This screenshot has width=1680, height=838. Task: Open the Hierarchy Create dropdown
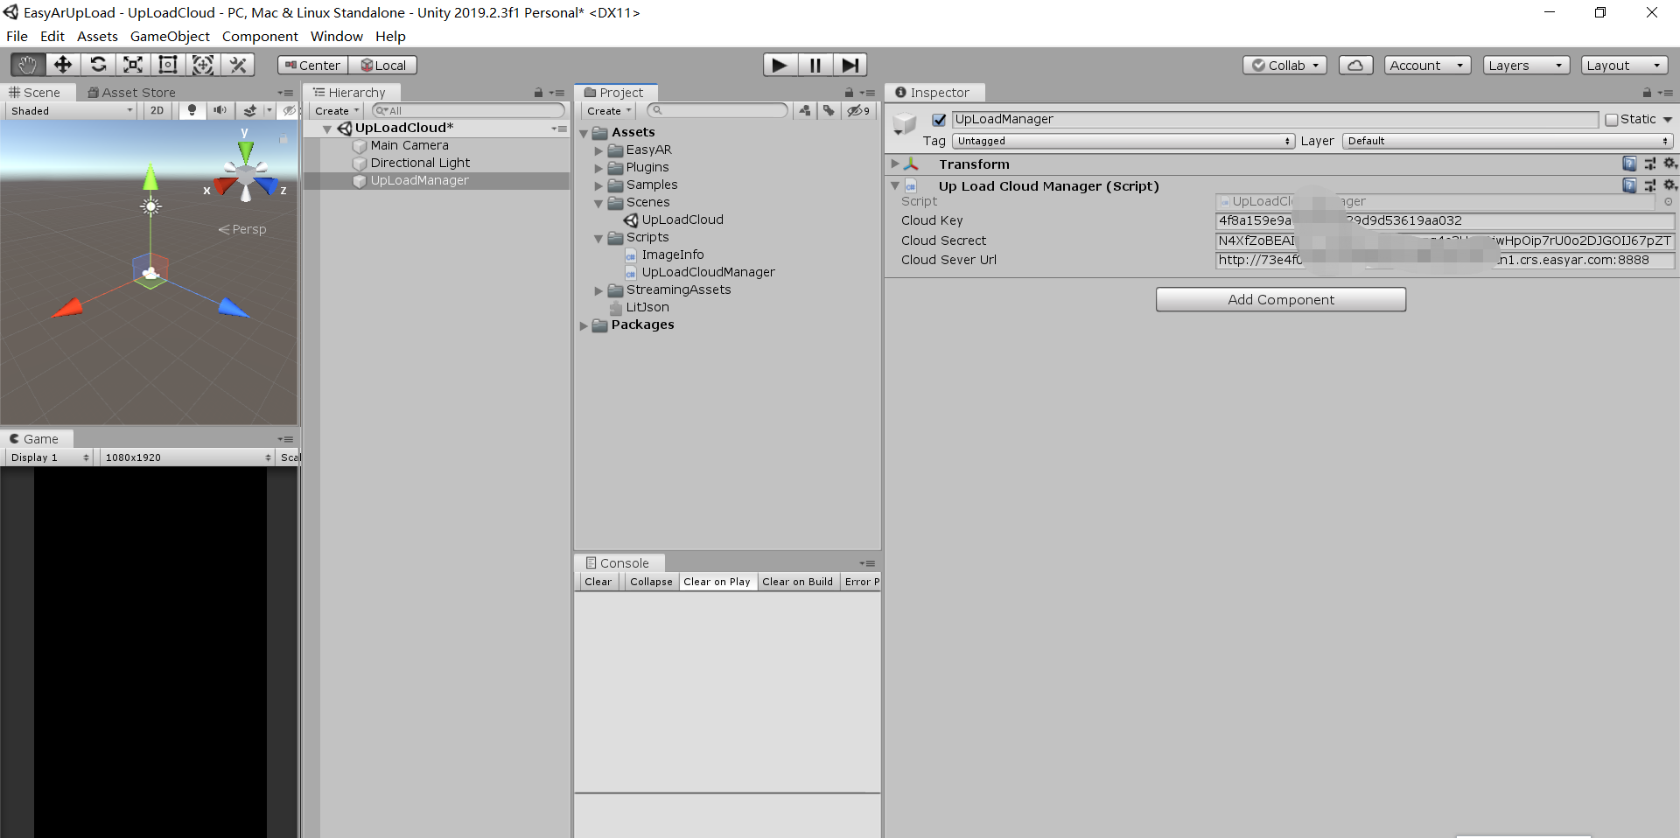(337, 111)
